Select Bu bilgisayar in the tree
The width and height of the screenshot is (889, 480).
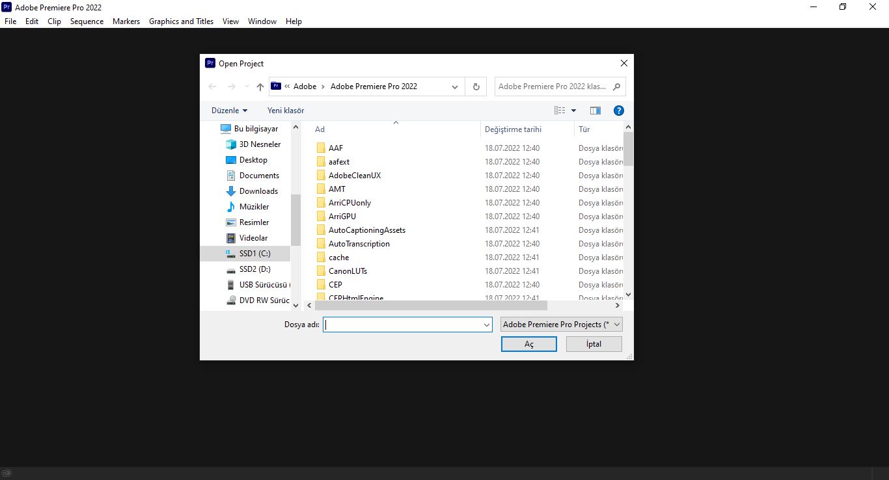click(x=249, y=129)
